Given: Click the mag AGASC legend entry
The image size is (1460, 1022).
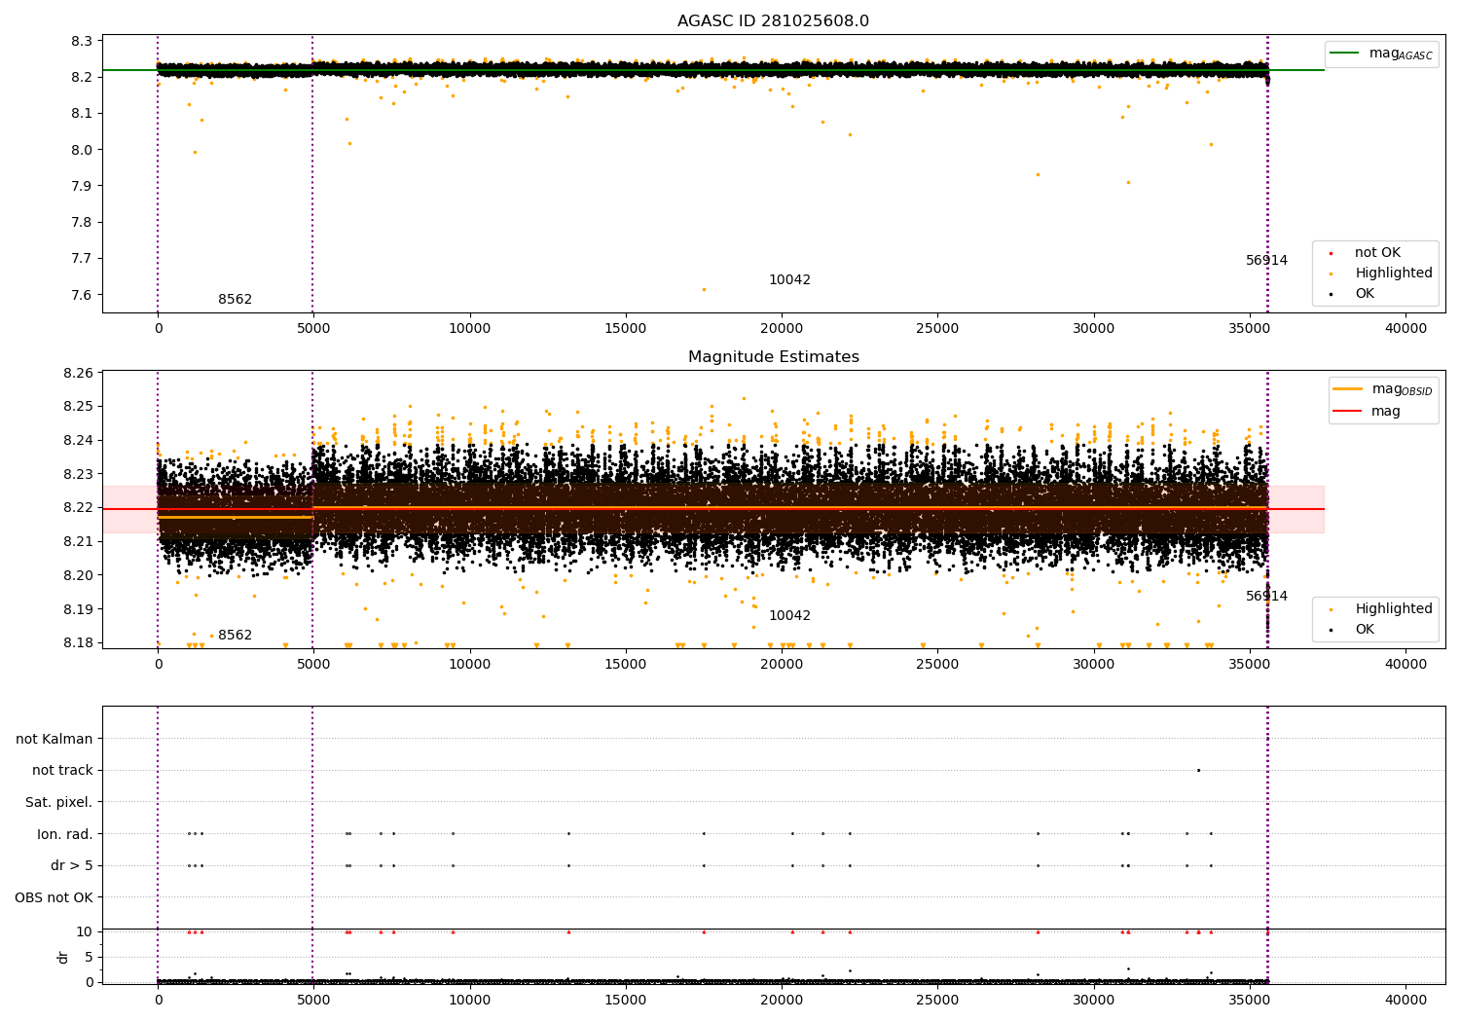Looking at the screenshot, I should [x=1381, y=54].
